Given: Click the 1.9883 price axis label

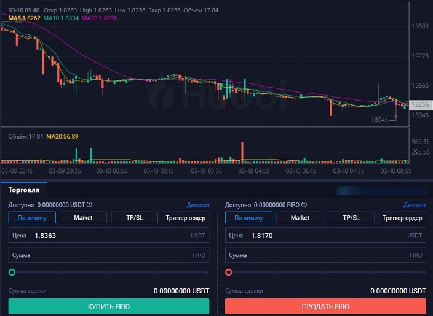Looking at the screenshot, I should click(x=420, y=26).
